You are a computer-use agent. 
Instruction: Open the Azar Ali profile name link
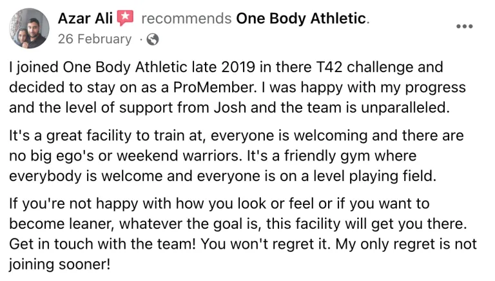pos(85,18)
